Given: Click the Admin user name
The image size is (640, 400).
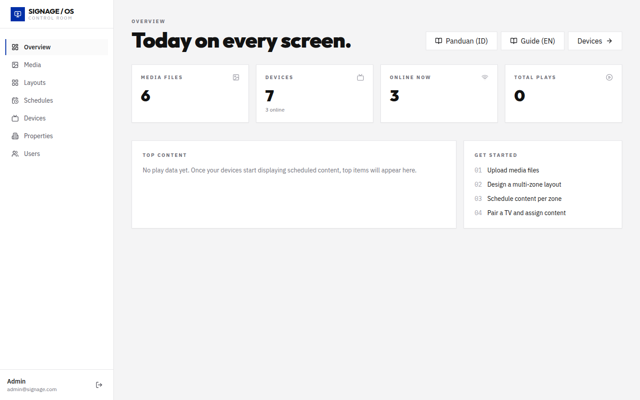Looking at the screenshot, I should (x=16, y=381).
